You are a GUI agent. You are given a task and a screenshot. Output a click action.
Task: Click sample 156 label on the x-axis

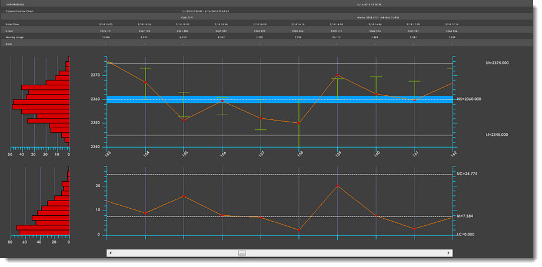point(222,155)
